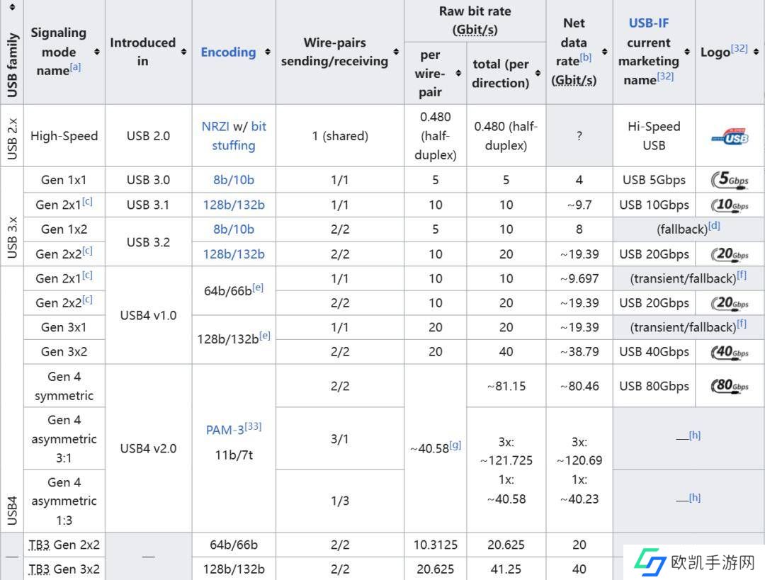Click the 'USB 2.0' cell
The width and height of the screenshot is (765, 580).
point(148,136)
